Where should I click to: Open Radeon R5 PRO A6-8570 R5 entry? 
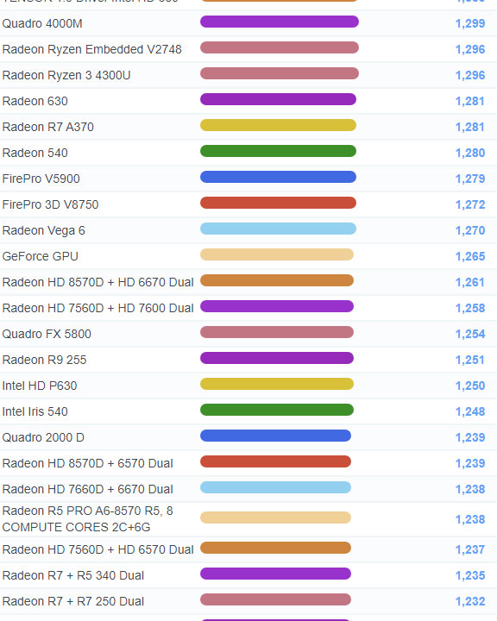click(x=88, y=519)
